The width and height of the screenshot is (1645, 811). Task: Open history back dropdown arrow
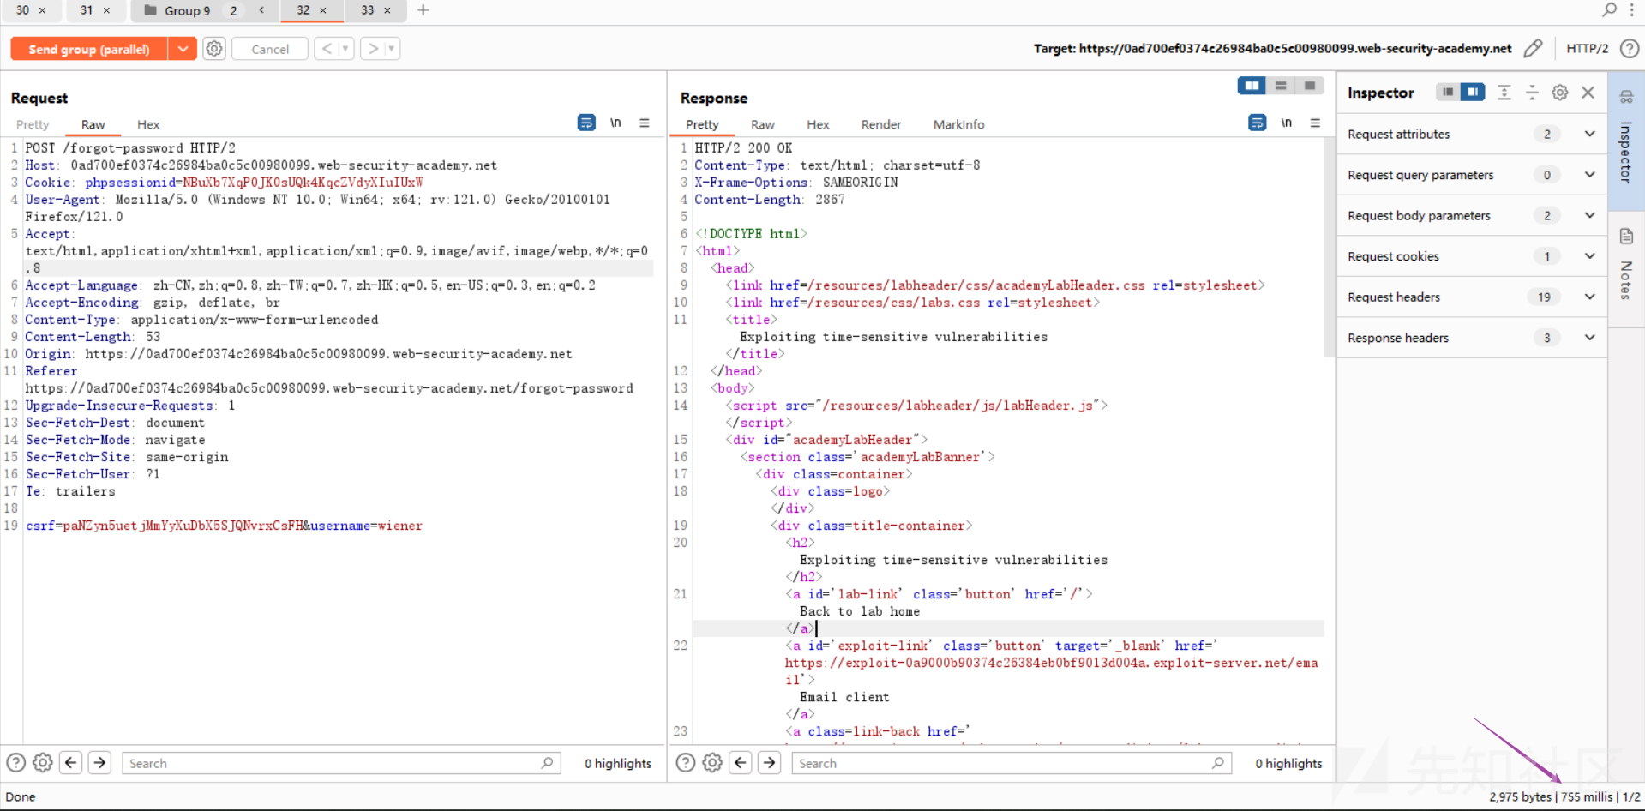point(345,49)
